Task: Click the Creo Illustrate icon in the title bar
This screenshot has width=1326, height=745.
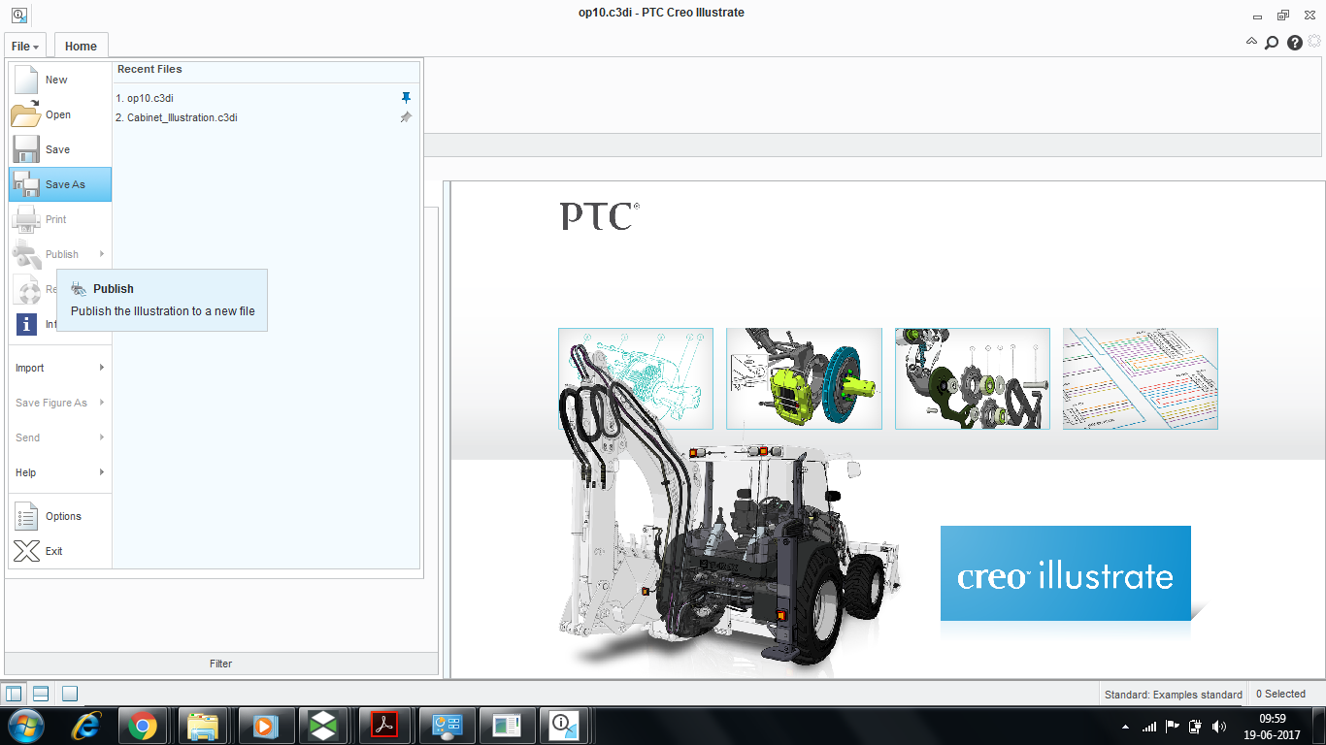Action: point(19,15)
